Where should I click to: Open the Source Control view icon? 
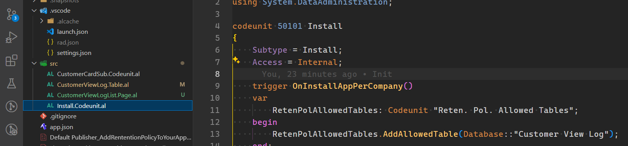[x=12, y=15]
